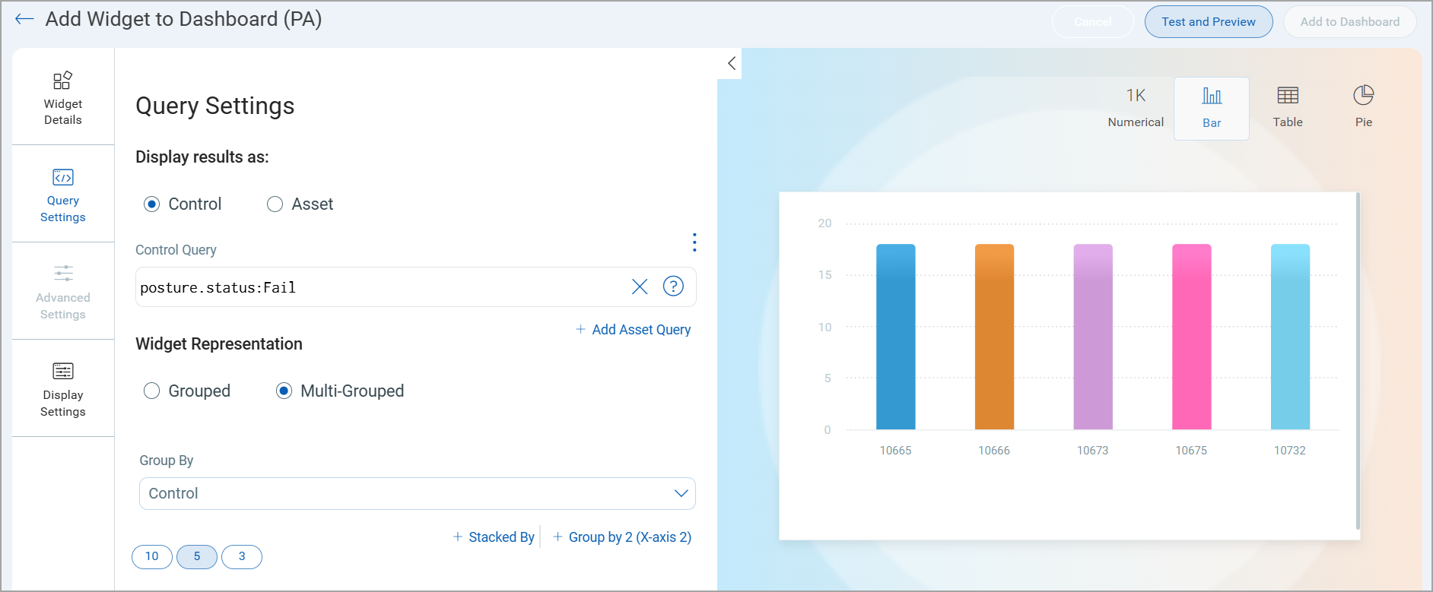Select the 10 results limit pill
This screenshot has height=592, width=1433.
[152, 556]
